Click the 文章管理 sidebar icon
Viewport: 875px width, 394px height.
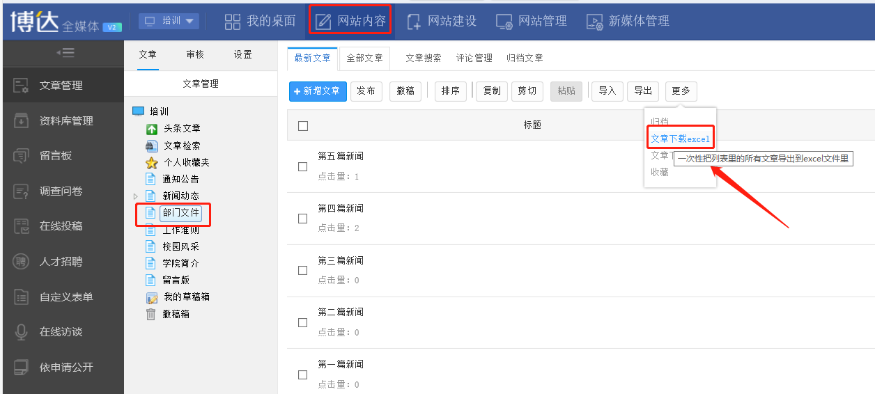[x=22, y=86]
